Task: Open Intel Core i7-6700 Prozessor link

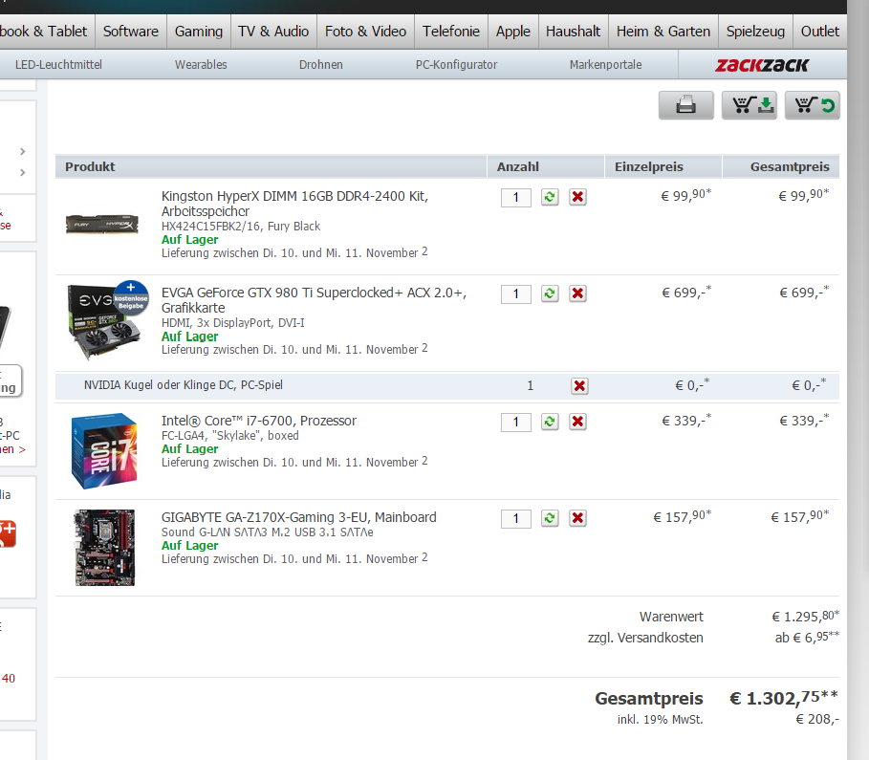Action: coord(259,421)
